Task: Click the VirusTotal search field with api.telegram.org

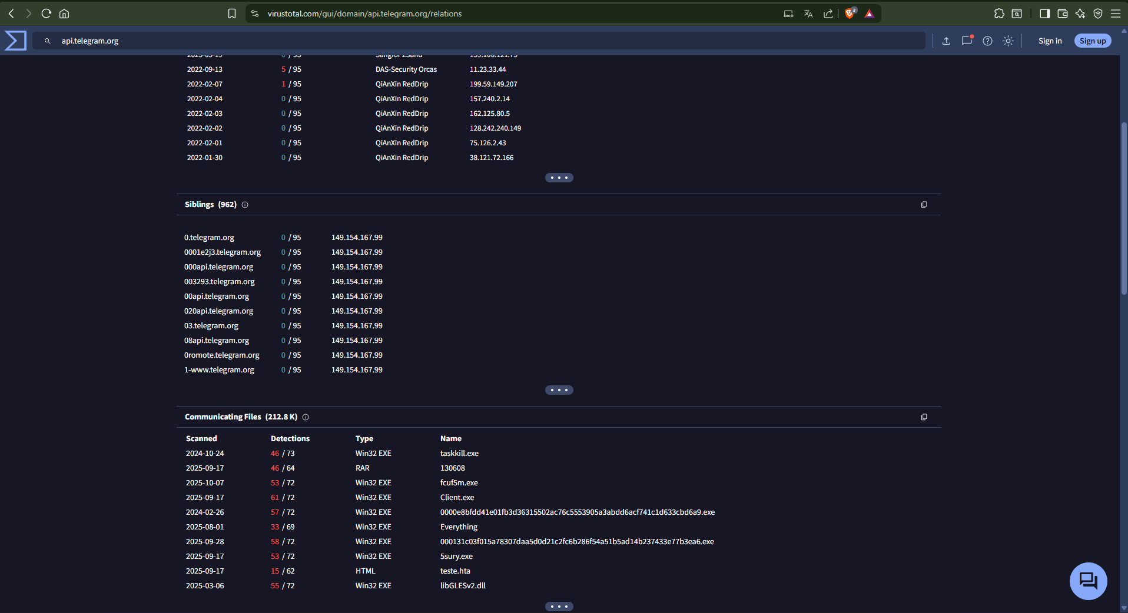Action: click(479, 41)
